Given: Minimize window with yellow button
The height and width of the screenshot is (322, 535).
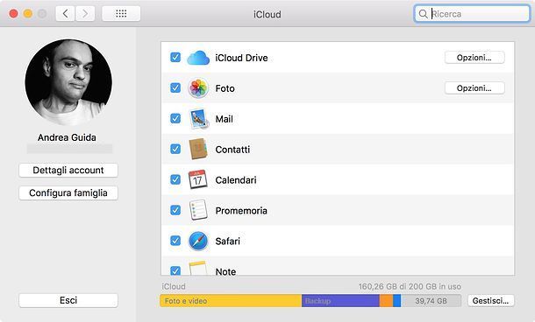Looking at the screenshot, I should pyautogui.click(x=28, y=14).
